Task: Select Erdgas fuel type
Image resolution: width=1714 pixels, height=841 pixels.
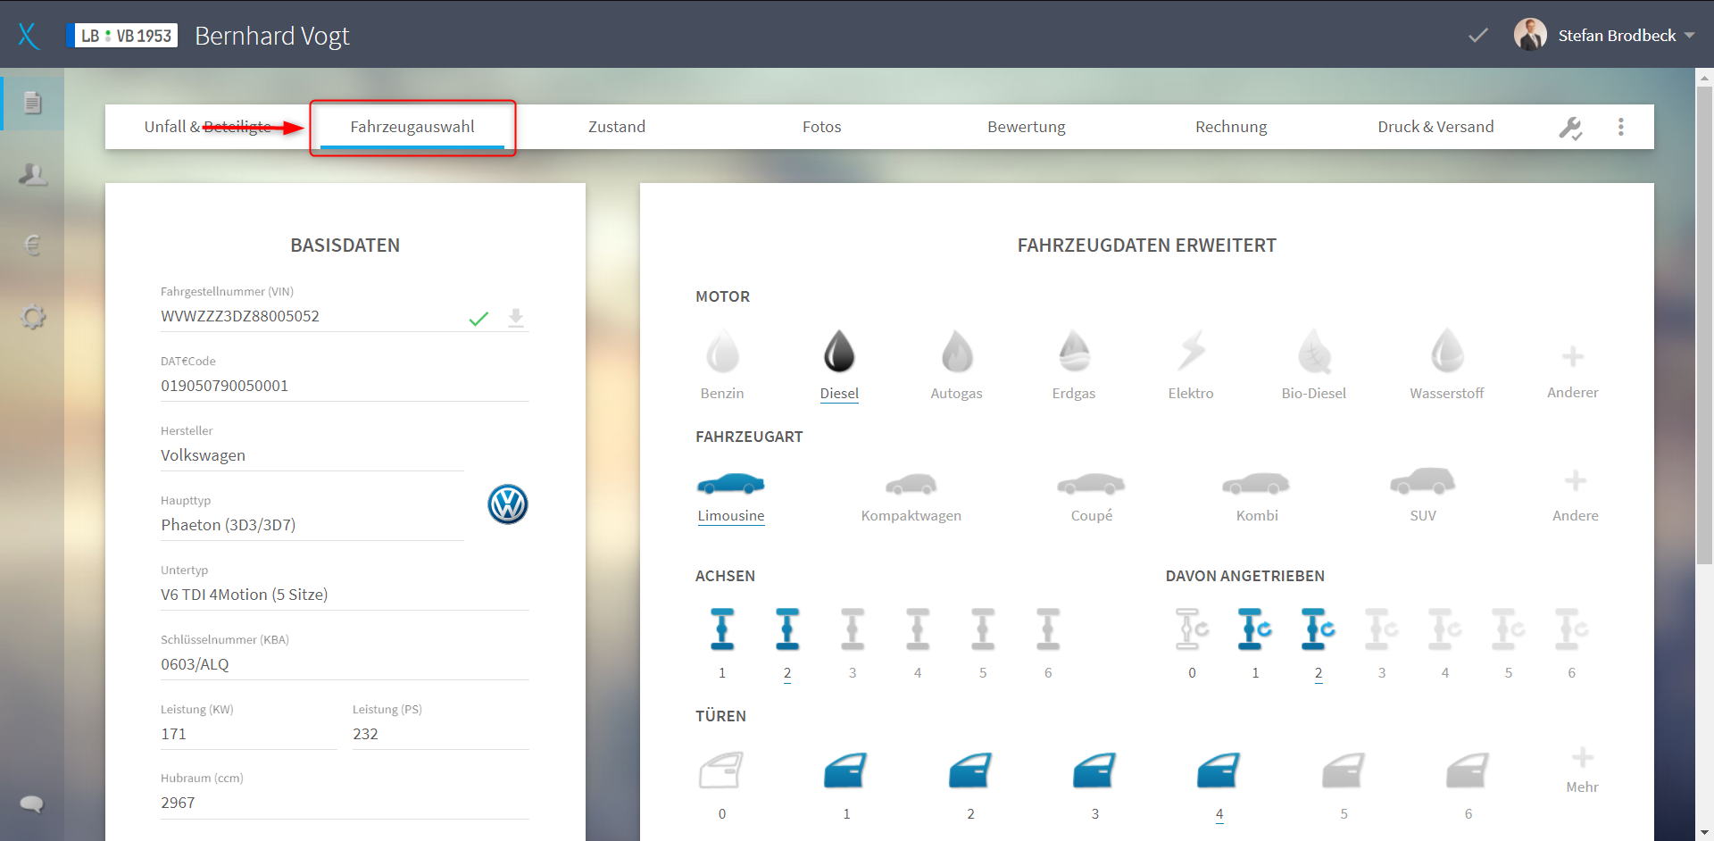Action: coord(1074,364)
